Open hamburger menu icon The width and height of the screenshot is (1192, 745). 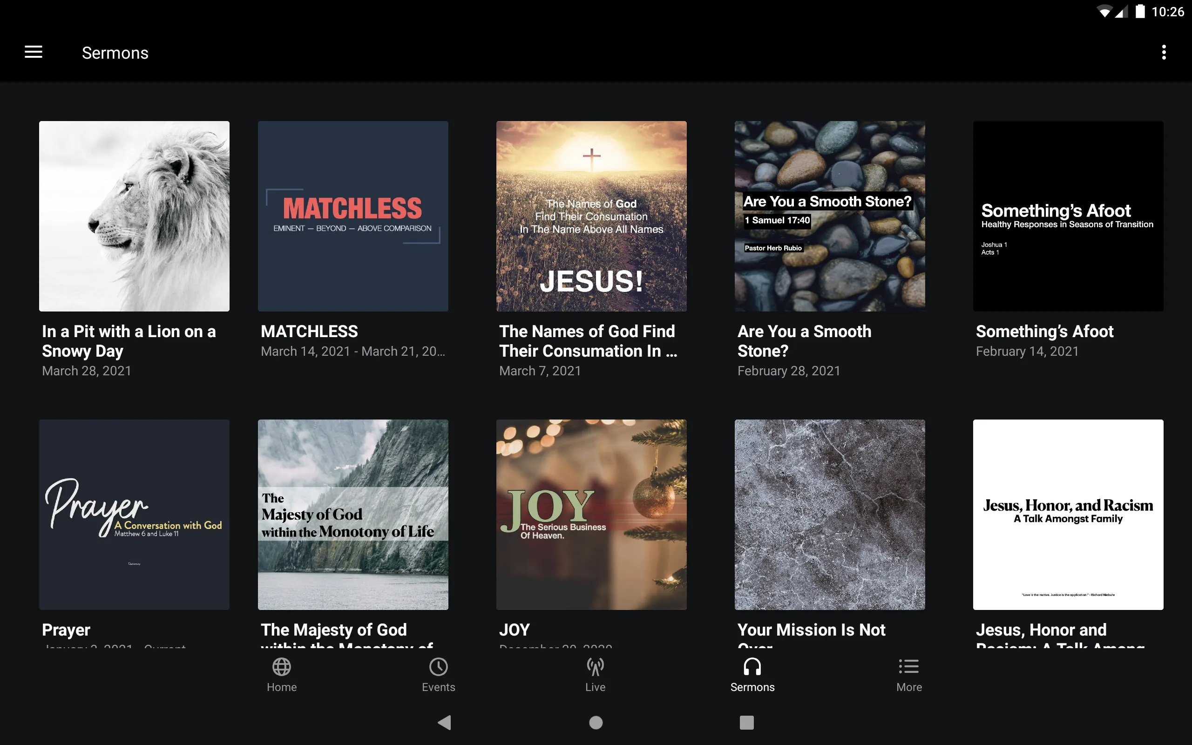tap(34, 52)
